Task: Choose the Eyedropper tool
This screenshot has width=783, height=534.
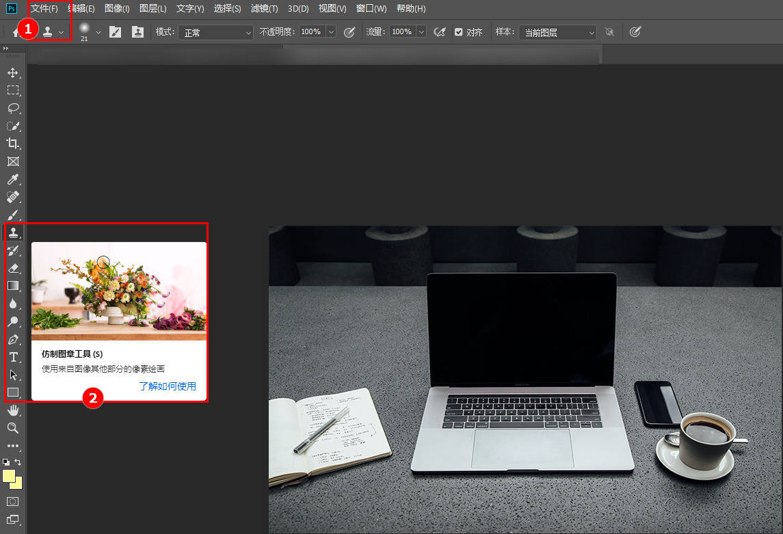Action: (x=12, y=179)
